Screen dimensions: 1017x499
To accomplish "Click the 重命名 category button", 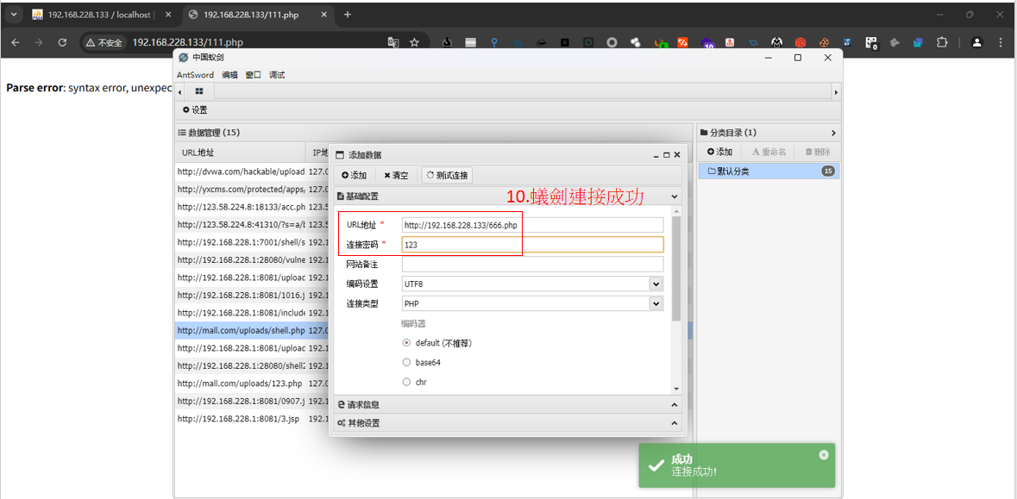I will click(769, 152).
